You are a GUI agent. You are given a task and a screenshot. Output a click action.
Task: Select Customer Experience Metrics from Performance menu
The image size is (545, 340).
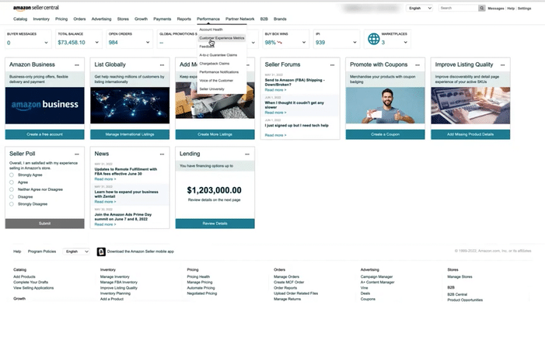pos(222,37)
